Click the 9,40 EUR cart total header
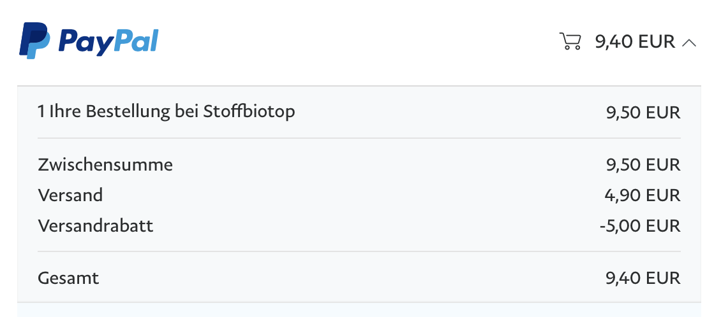Image resolution: width=721 pixels, height=317 pixels. (x=634, y=42)
